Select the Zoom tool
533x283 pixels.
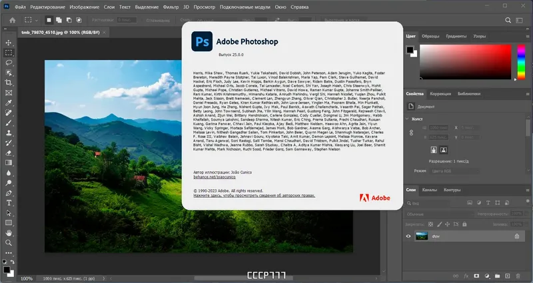pyautogui.click(x=9, y=243)
